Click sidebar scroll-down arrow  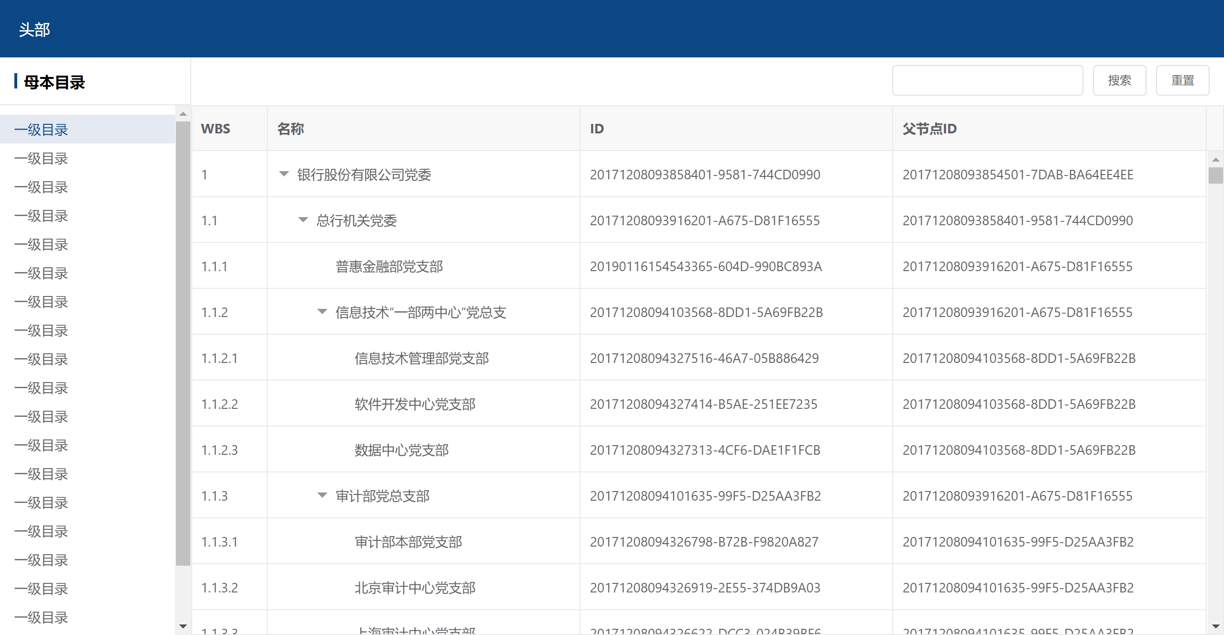(183, 626)
